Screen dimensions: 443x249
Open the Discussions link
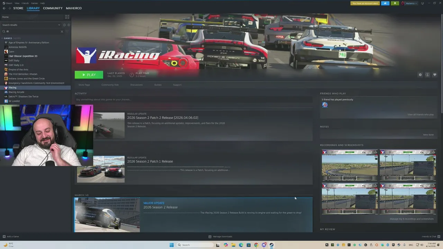[x=136, y=85]
